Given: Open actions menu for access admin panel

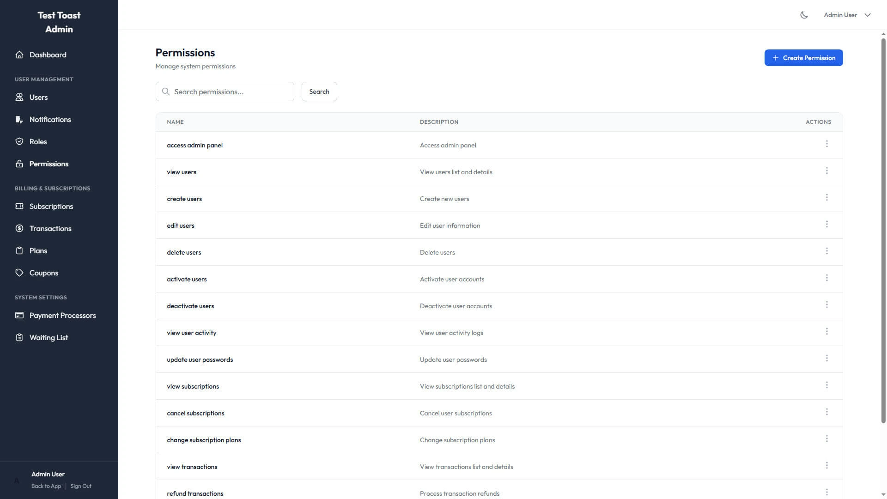Looking at the screenshot, I should pos(826,144).
